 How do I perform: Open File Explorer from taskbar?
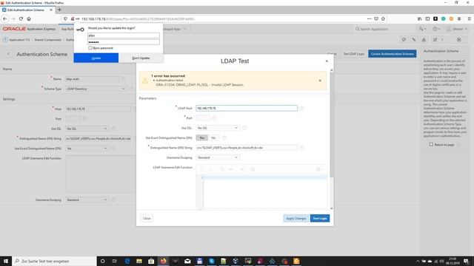tap(139, 261)
